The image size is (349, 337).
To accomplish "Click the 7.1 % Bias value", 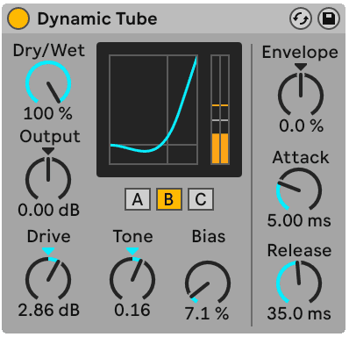I will tap(207, 313).
